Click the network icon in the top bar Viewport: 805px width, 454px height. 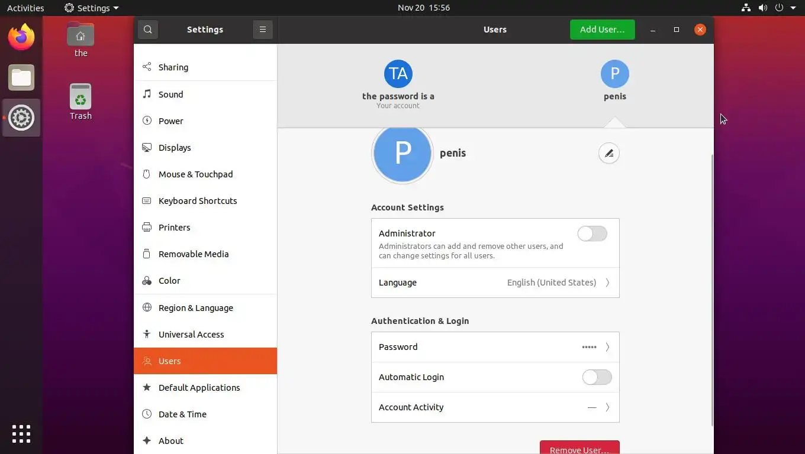746,8
